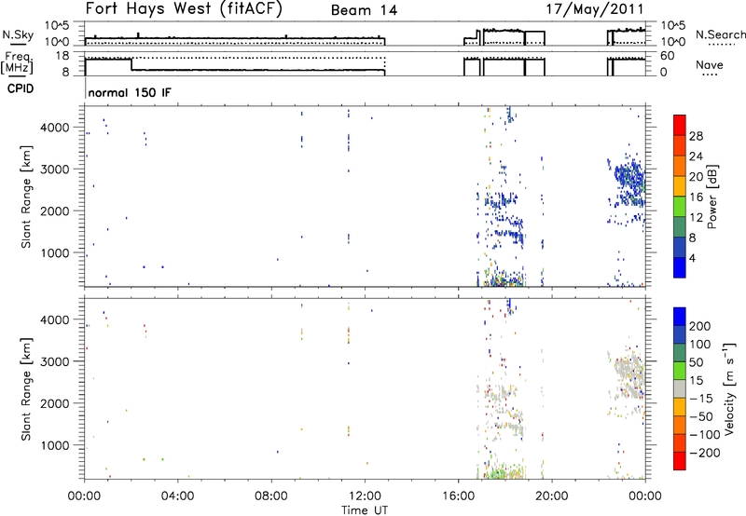
Task: Select the '12' label on Power colorbar
Action: click(696, 218)
